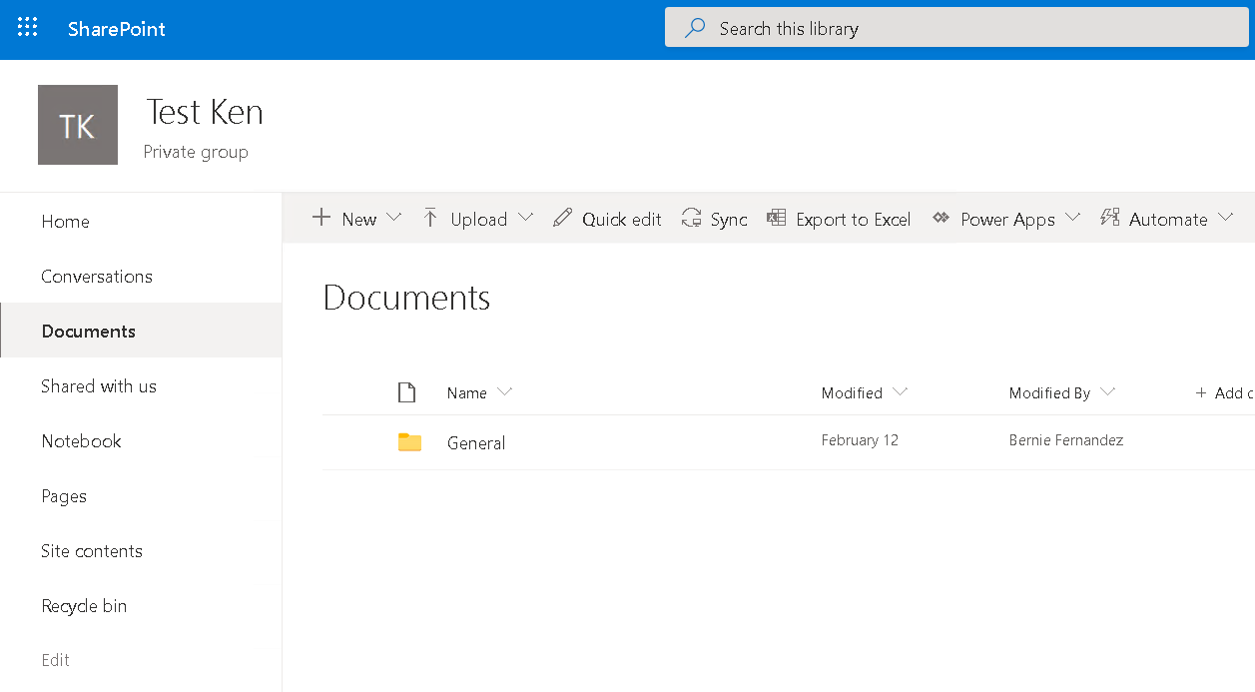The height and width of the screenshot is (692, 1255).
Task: Open the app launcher waffle icon
Action: click(28, 28)
